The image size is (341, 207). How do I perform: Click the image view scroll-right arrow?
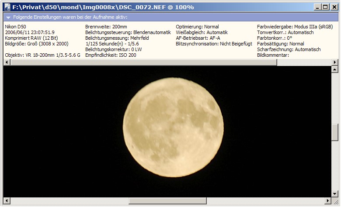point(328,200)
